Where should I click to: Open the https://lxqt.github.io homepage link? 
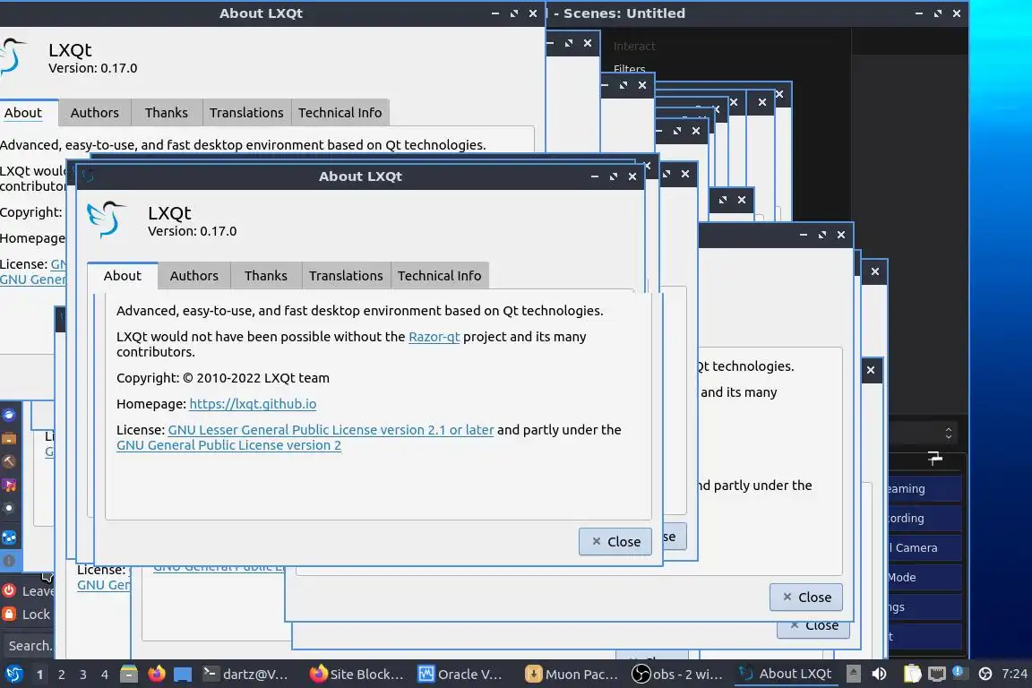[x=253, y=404]
